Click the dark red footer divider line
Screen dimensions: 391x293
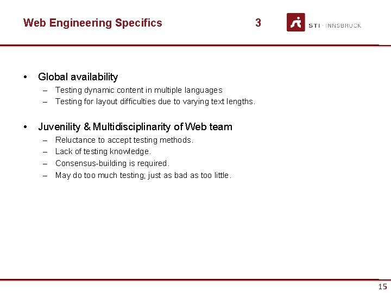[195, 281]
